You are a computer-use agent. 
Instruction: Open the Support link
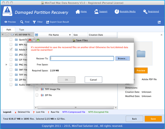pos(103,11)
